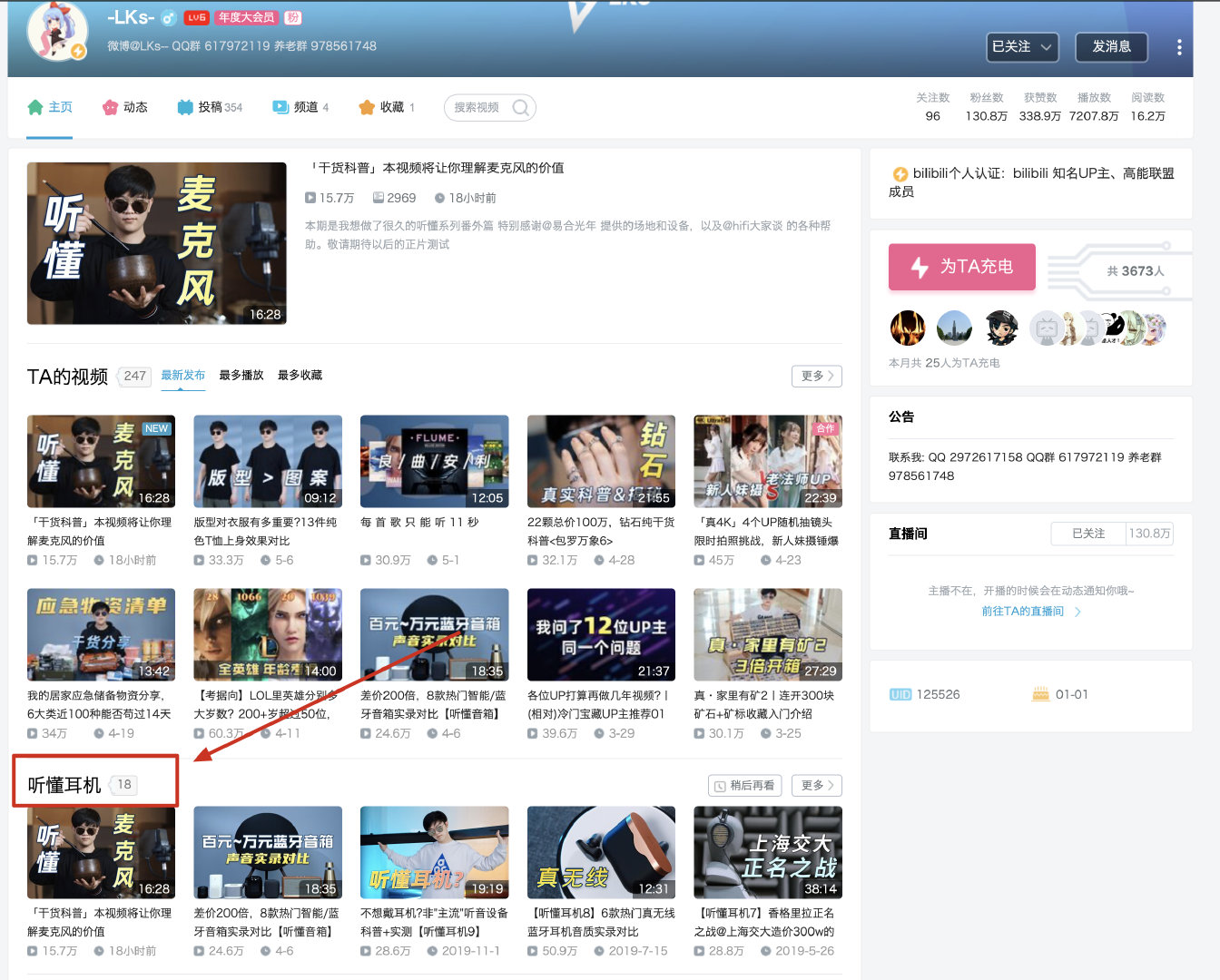Click the lightning icon on 为TA充电
This screenshot has width=1220, height=980.
click(920, 267)
